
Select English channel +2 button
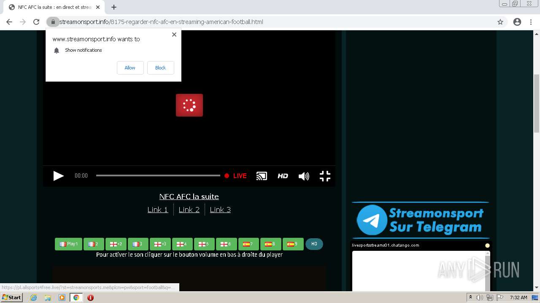click(116, 244)
